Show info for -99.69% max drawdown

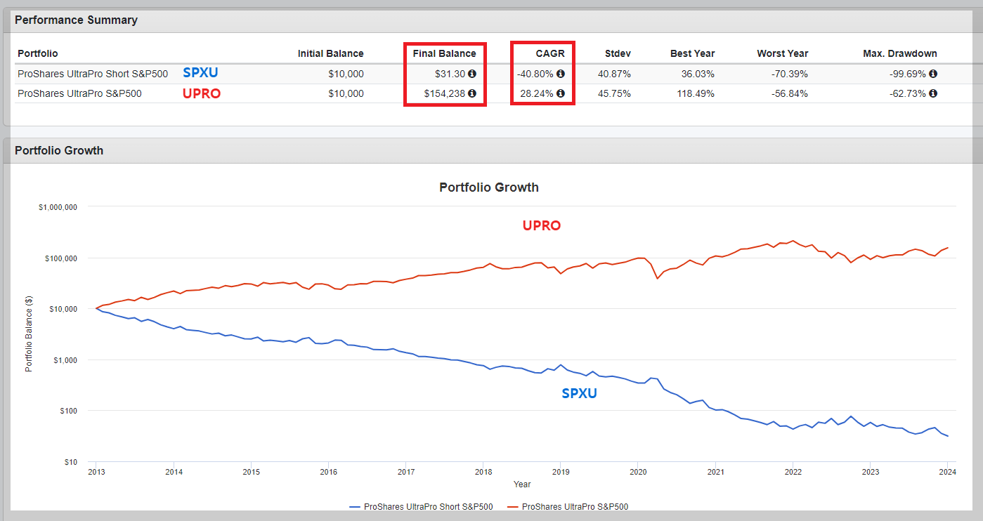click(933, 74)
